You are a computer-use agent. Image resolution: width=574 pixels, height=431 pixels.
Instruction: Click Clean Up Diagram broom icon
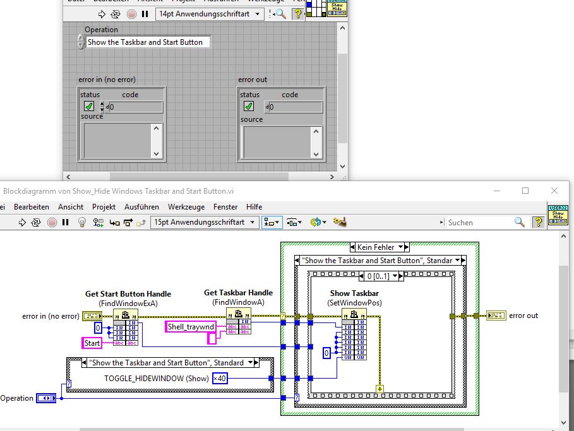[340, 222]
